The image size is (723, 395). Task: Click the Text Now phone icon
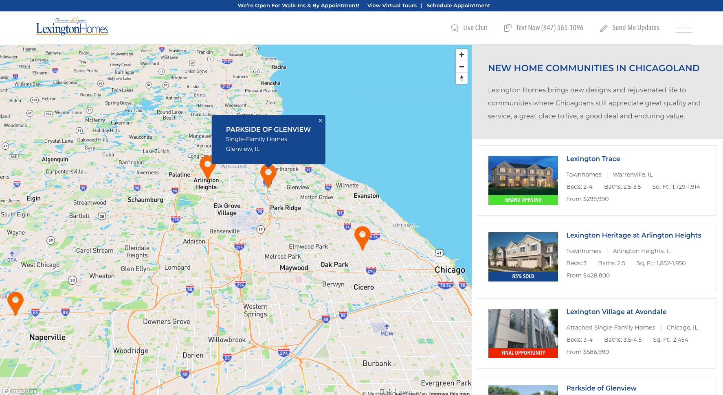coord(508,28)
